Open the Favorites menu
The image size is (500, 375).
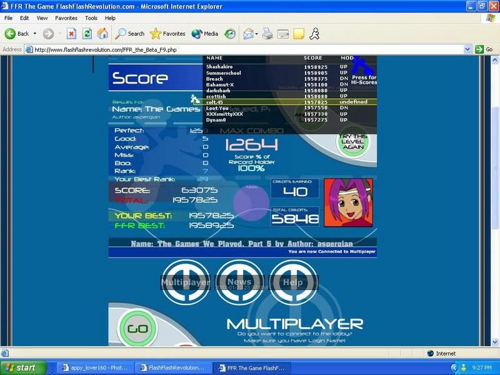[66, 18]
